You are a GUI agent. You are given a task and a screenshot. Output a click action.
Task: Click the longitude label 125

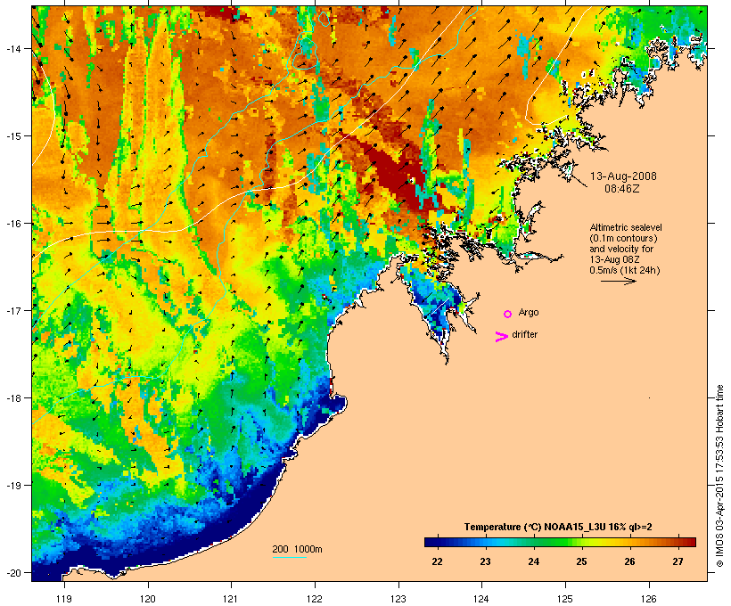[565, 599]
